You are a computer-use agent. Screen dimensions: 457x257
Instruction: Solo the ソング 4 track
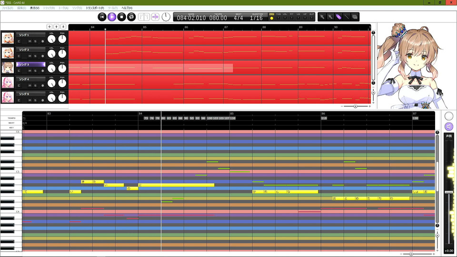(x=35, y=86)
